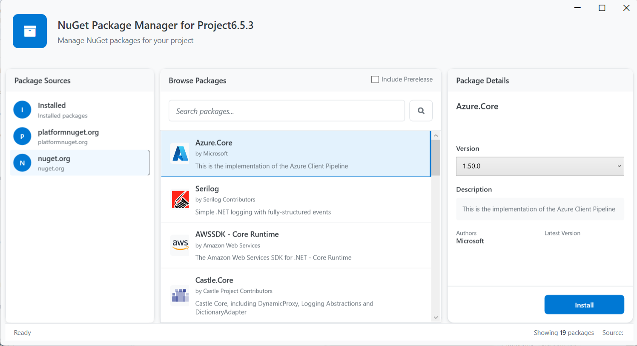
Task: Click scrollbar up arrow in package list
Action: tap(436, 135)
